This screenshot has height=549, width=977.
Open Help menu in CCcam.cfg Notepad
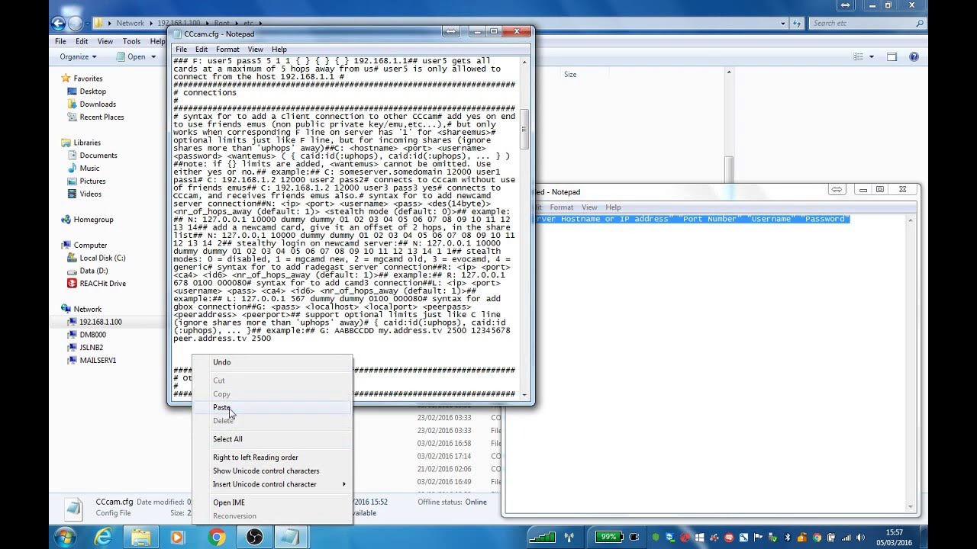click(279, 50)
